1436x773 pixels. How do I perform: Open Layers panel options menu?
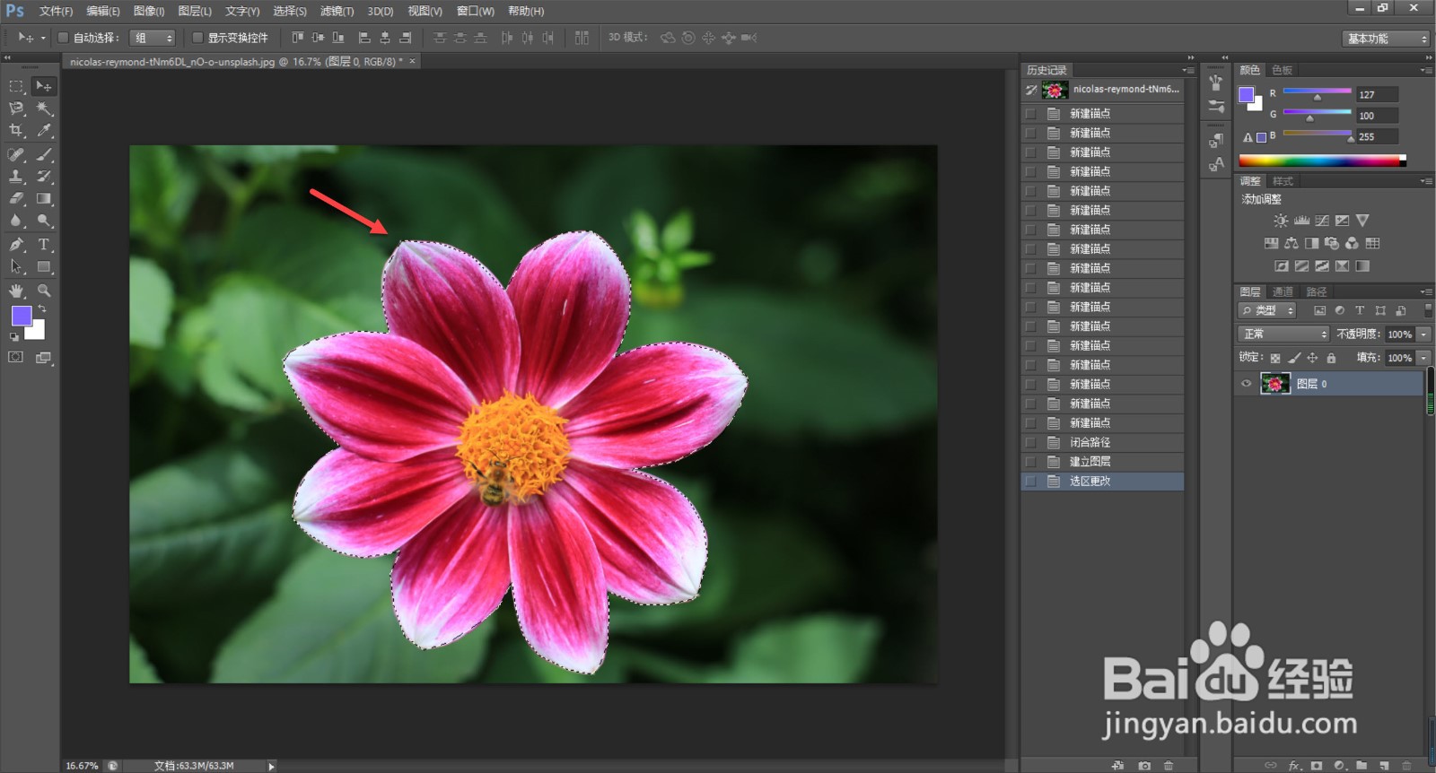(x=1426, y=291)
